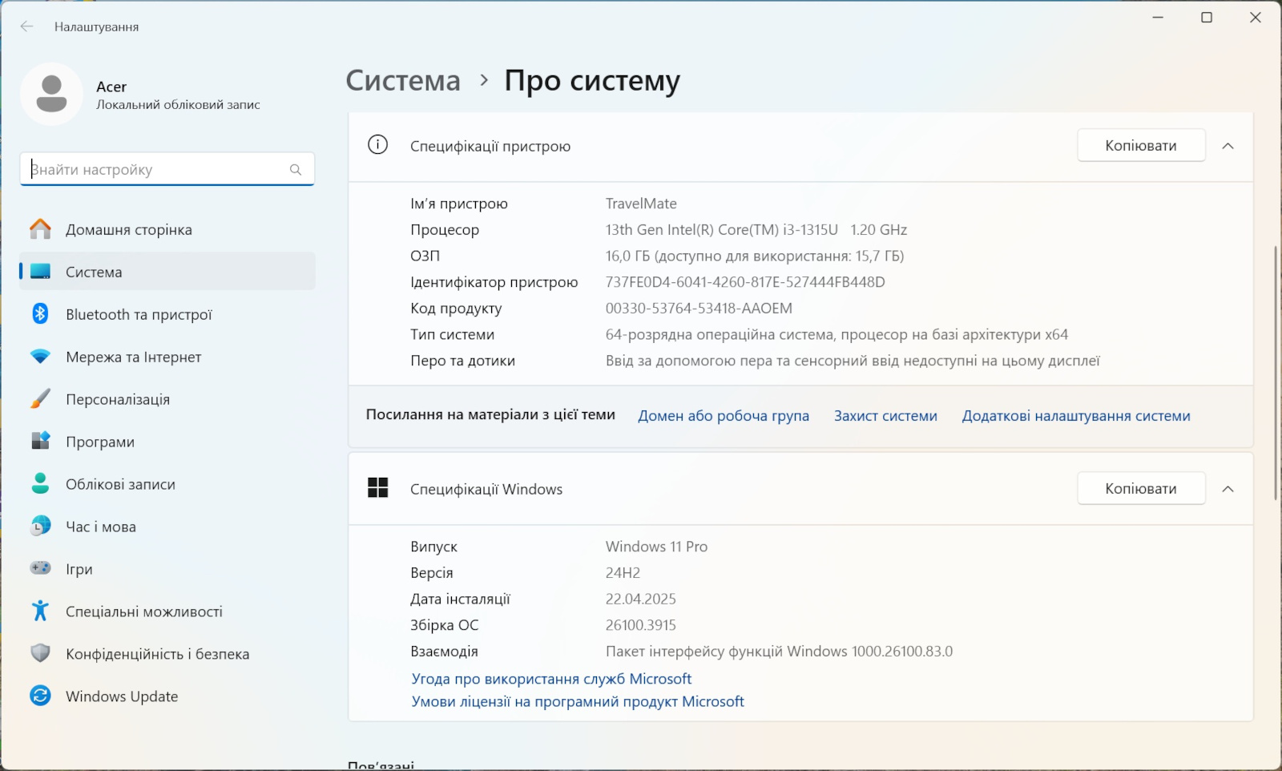Open the Захист системи link
This screenshot has width=1282, height=771.
[x=885, y=416]
